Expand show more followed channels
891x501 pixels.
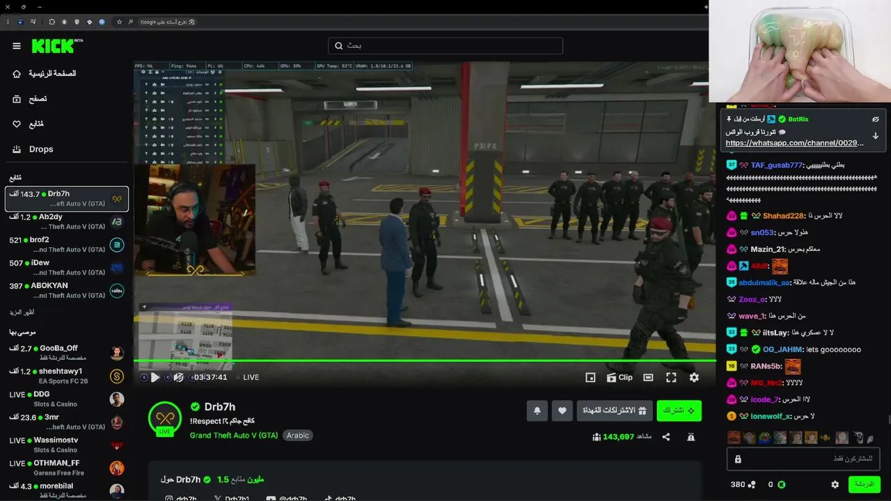coord(22,312)
